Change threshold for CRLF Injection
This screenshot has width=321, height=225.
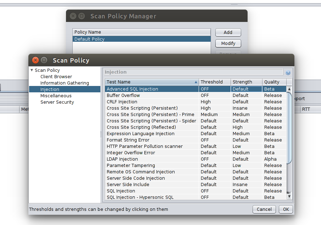[x=215, y=102]
